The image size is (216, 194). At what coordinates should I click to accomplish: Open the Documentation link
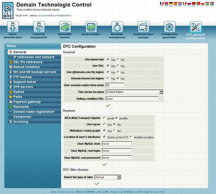click(x=46, y=15)
